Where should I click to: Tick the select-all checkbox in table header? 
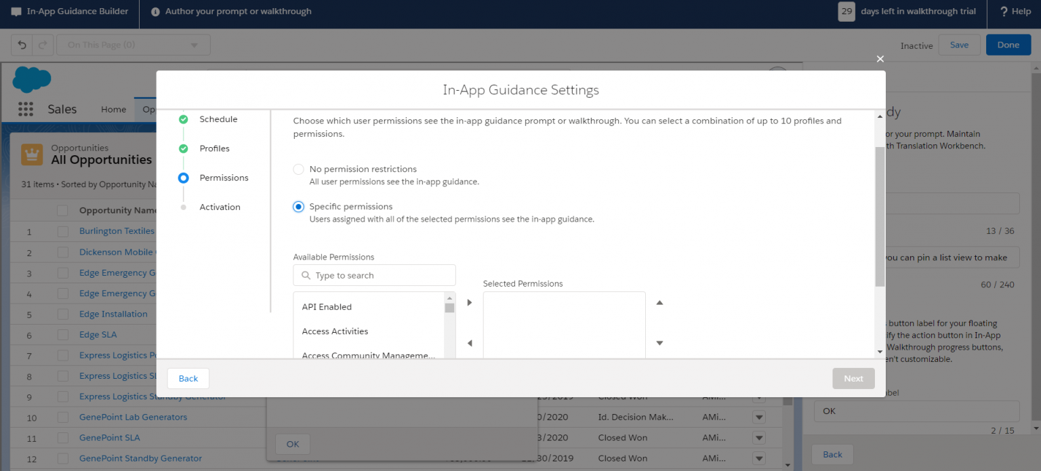pos(63,210)
